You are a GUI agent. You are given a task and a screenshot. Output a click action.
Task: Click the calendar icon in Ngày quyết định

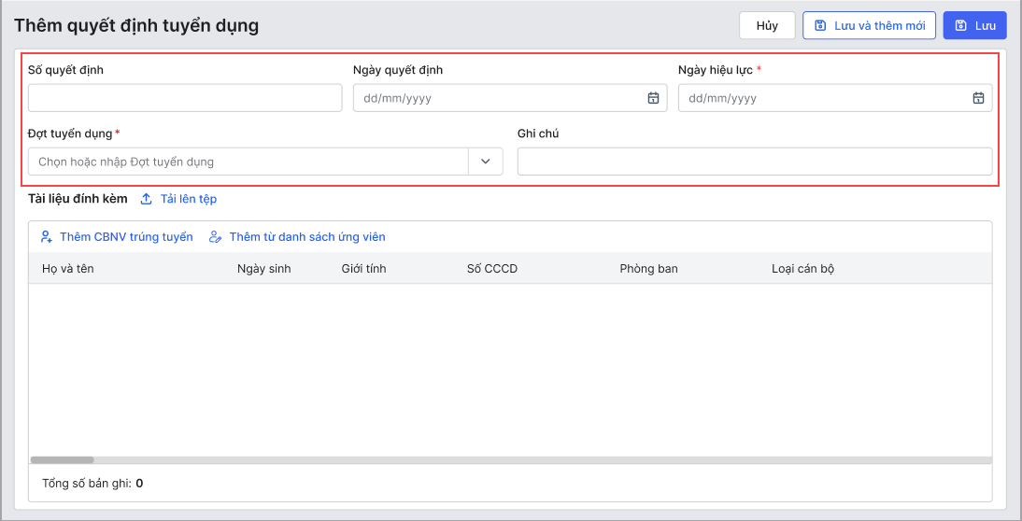pyautogui.click(x=653, y=98)
